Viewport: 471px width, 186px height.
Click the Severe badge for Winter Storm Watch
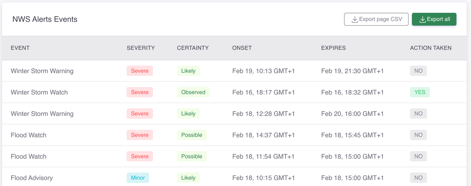[x=140, y=92]
